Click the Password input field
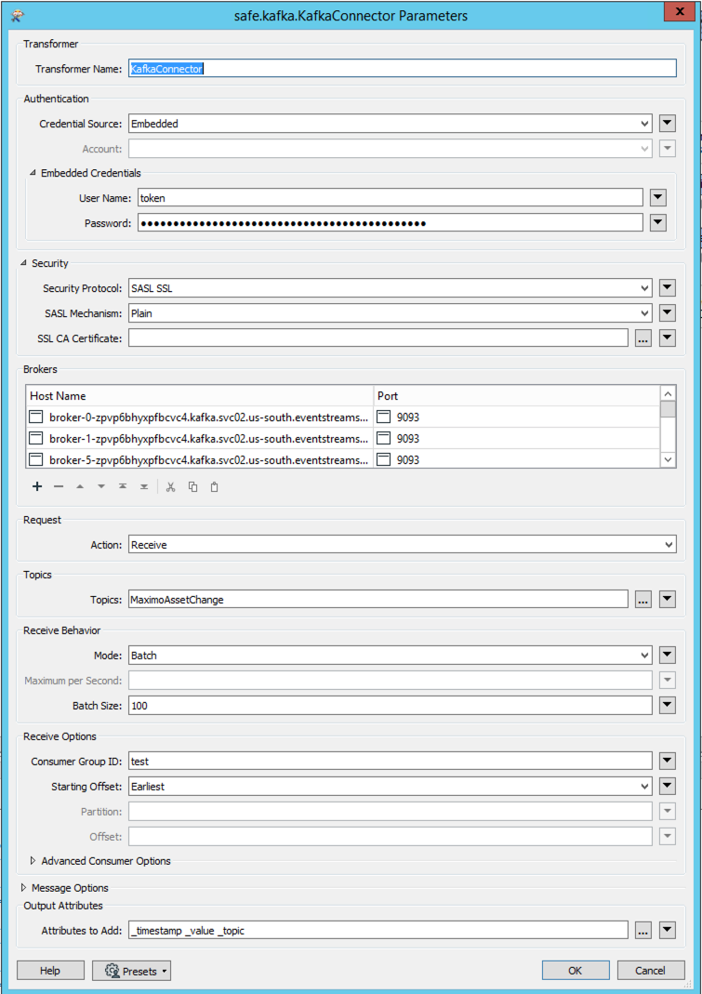This screenshot has height=994, width=702. click(x=390, y=223)
